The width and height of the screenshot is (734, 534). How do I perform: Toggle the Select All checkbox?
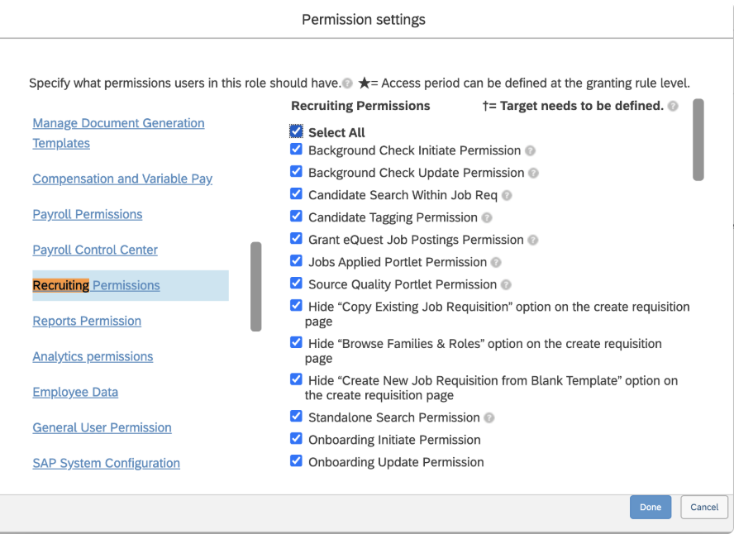[297, 131]
